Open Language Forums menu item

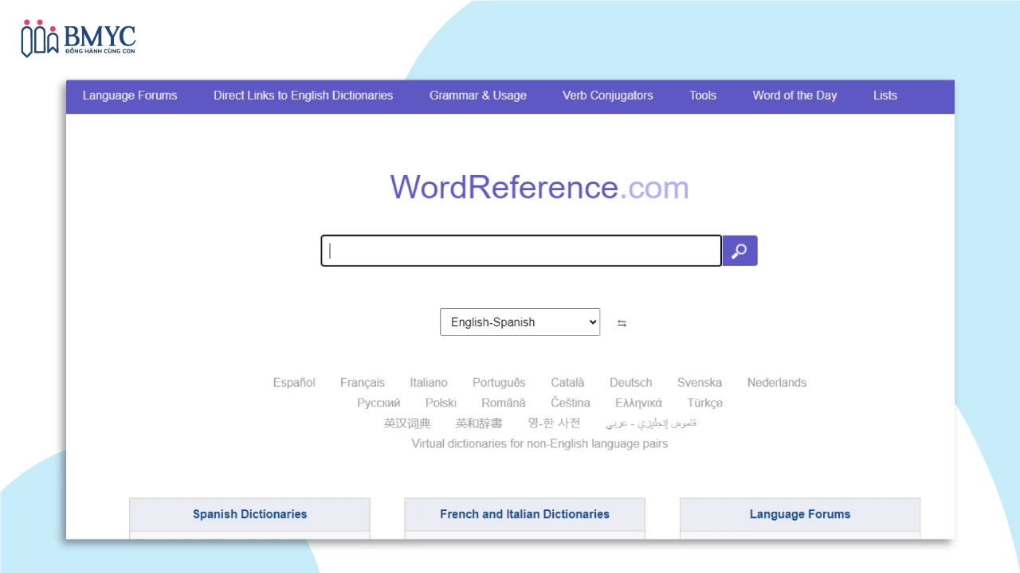[x=130, y=95]
